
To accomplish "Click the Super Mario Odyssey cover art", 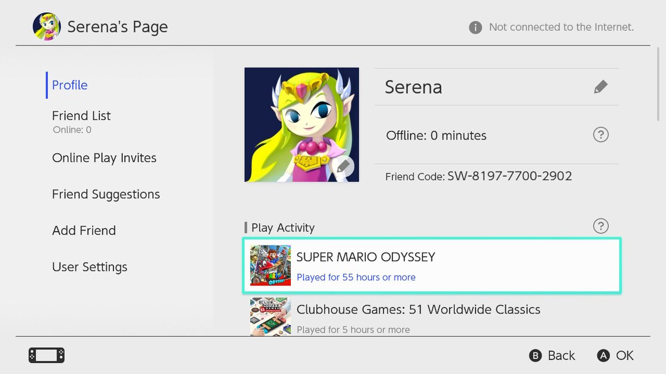I will pos(270,265).
